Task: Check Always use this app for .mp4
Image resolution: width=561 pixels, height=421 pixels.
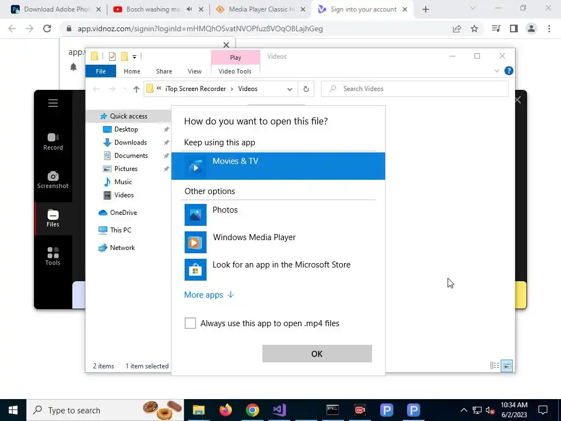Action: click(x=190, y=323)
